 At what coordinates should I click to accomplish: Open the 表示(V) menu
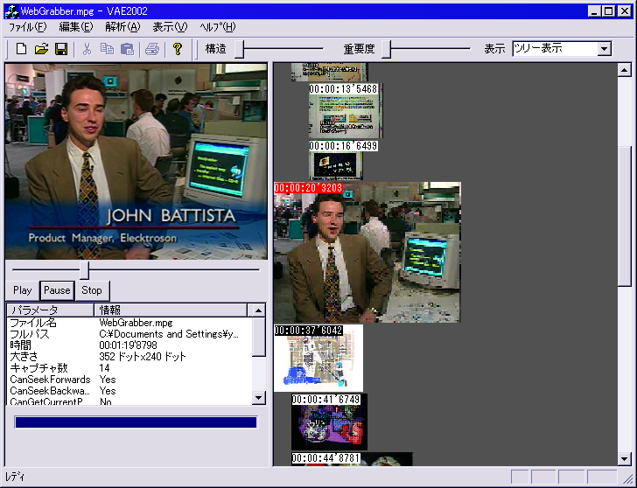click(170, 27)
